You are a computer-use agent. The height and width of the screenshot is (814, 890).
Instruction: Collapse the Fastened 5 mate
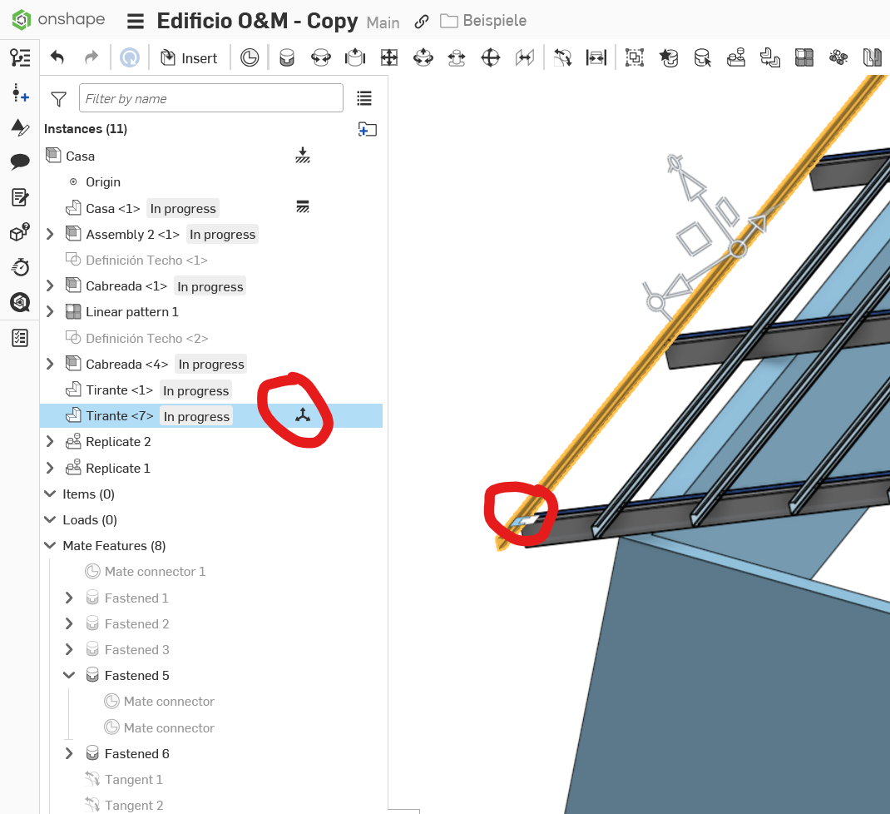[x=69, y=675]
